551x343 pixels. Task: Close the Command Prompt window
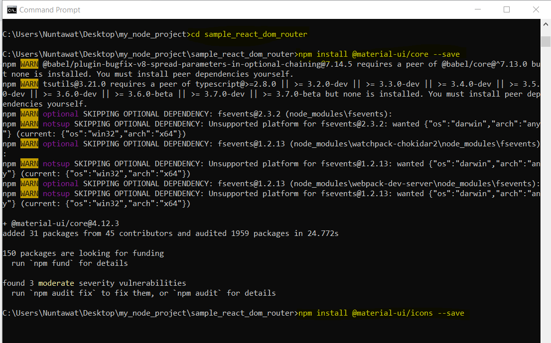(536, 9)
